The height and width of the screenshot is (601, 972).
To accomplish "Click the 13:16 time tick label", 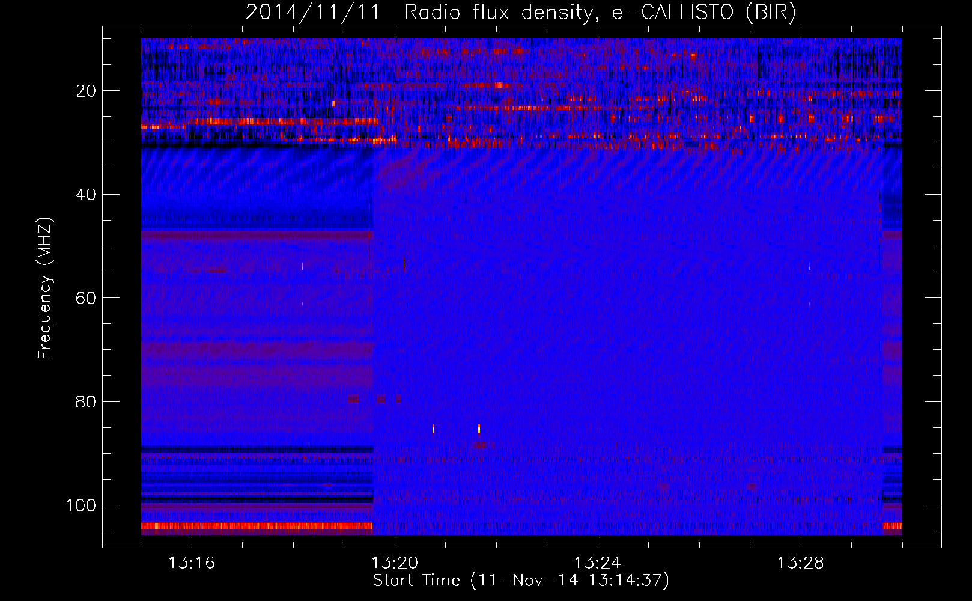I will pos(192,563).
